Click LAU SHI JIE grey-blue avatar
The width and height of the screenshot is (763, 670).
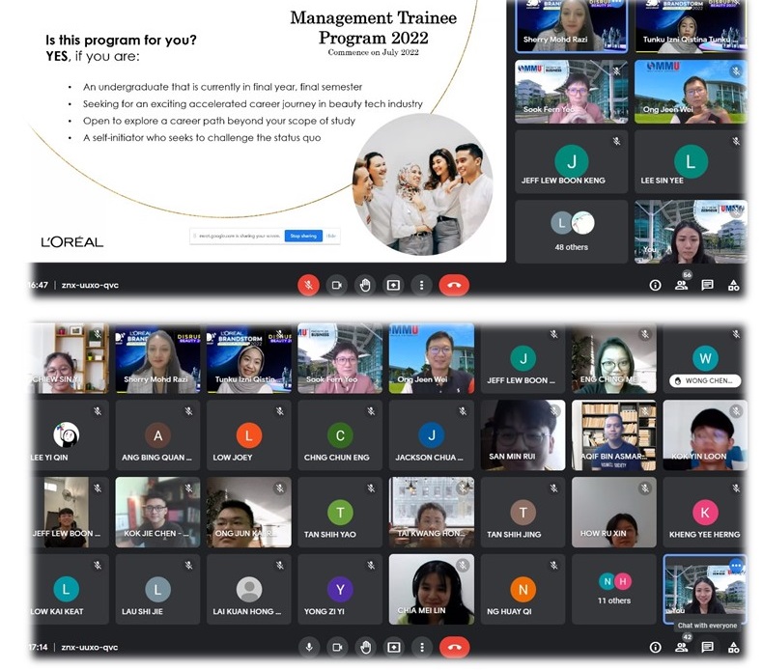[157, 589]
